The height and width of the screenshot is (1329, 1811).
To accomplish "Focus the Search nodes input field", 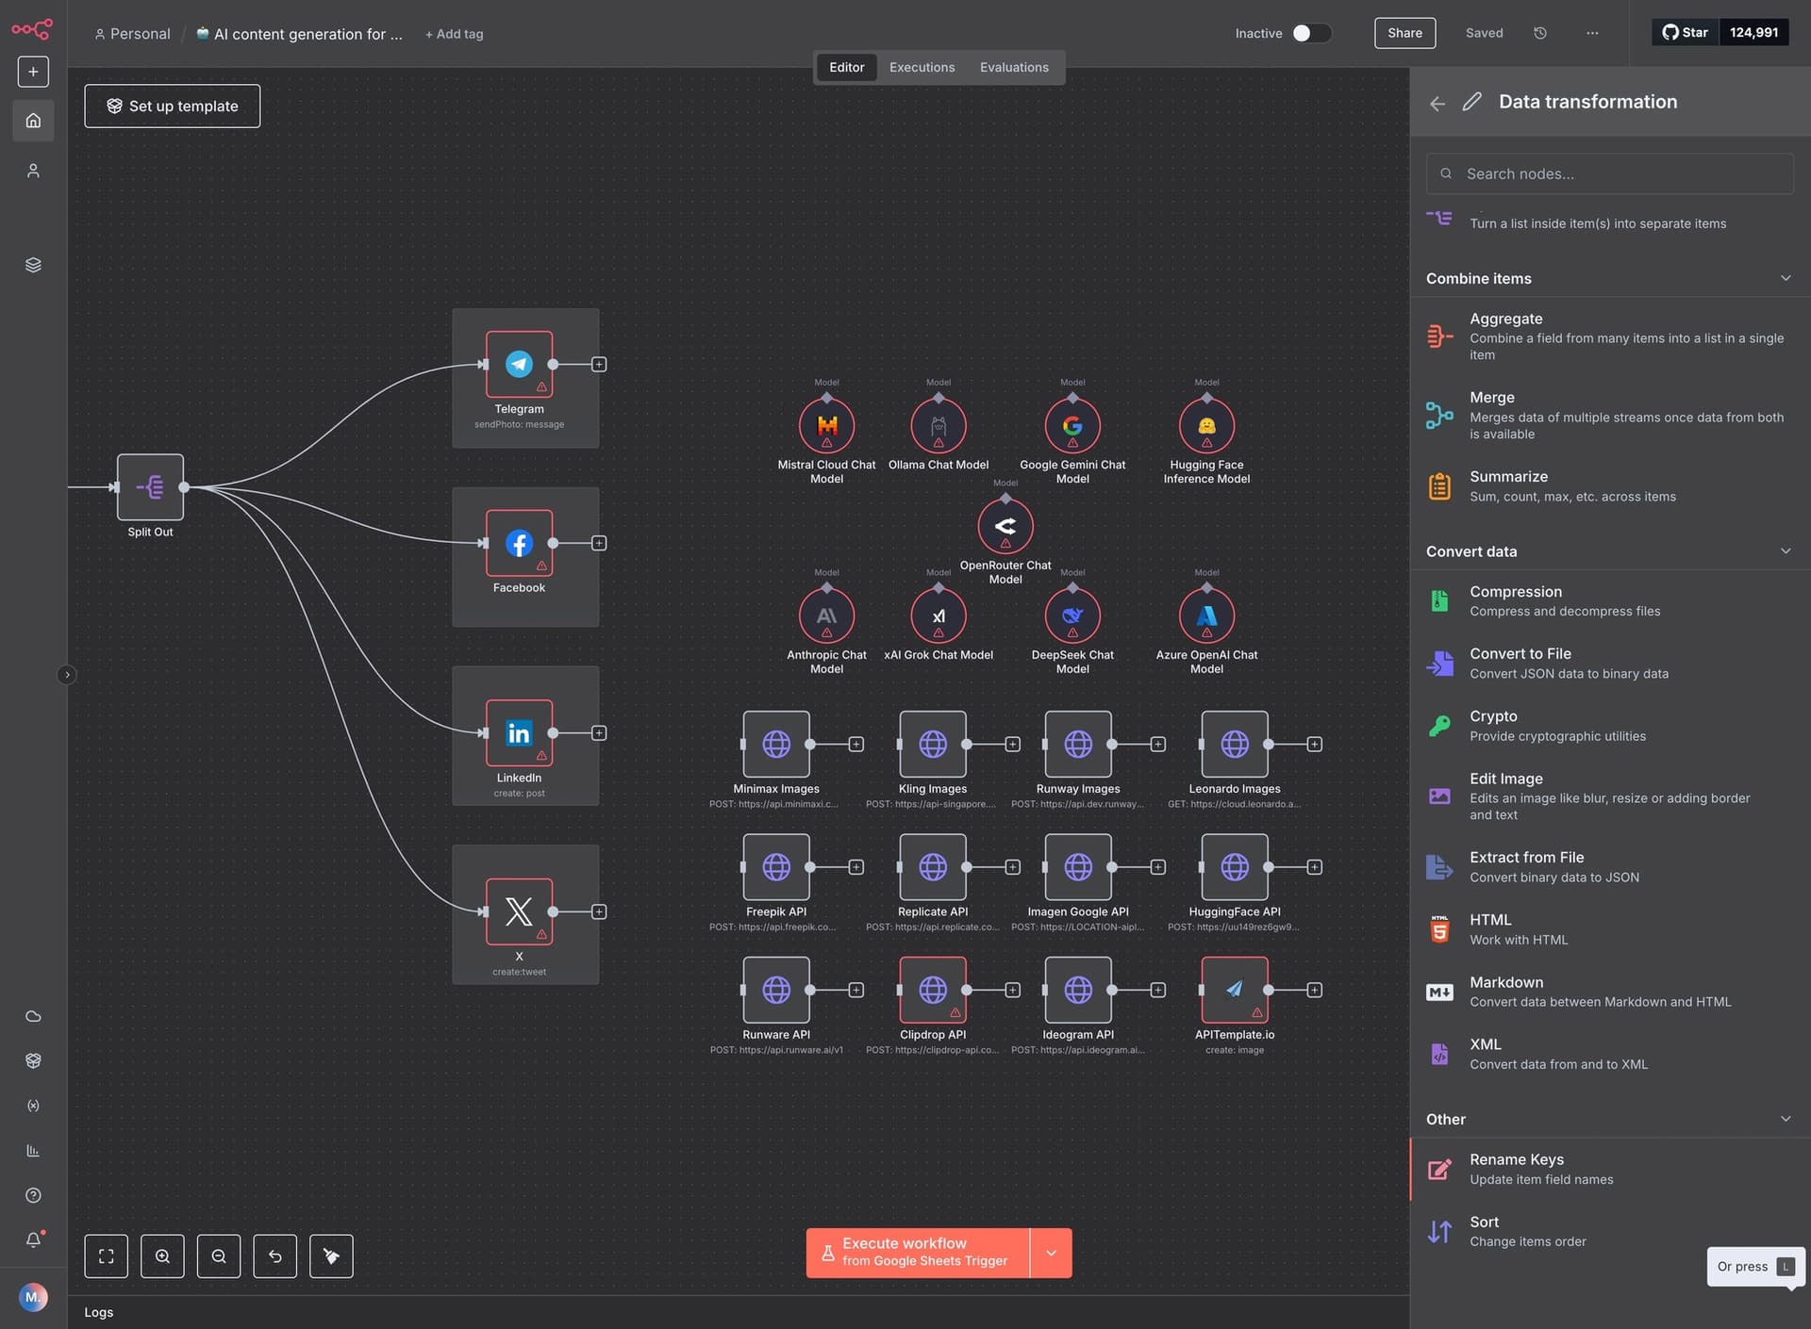I will pyautogui.click(x=1609, y=173).
